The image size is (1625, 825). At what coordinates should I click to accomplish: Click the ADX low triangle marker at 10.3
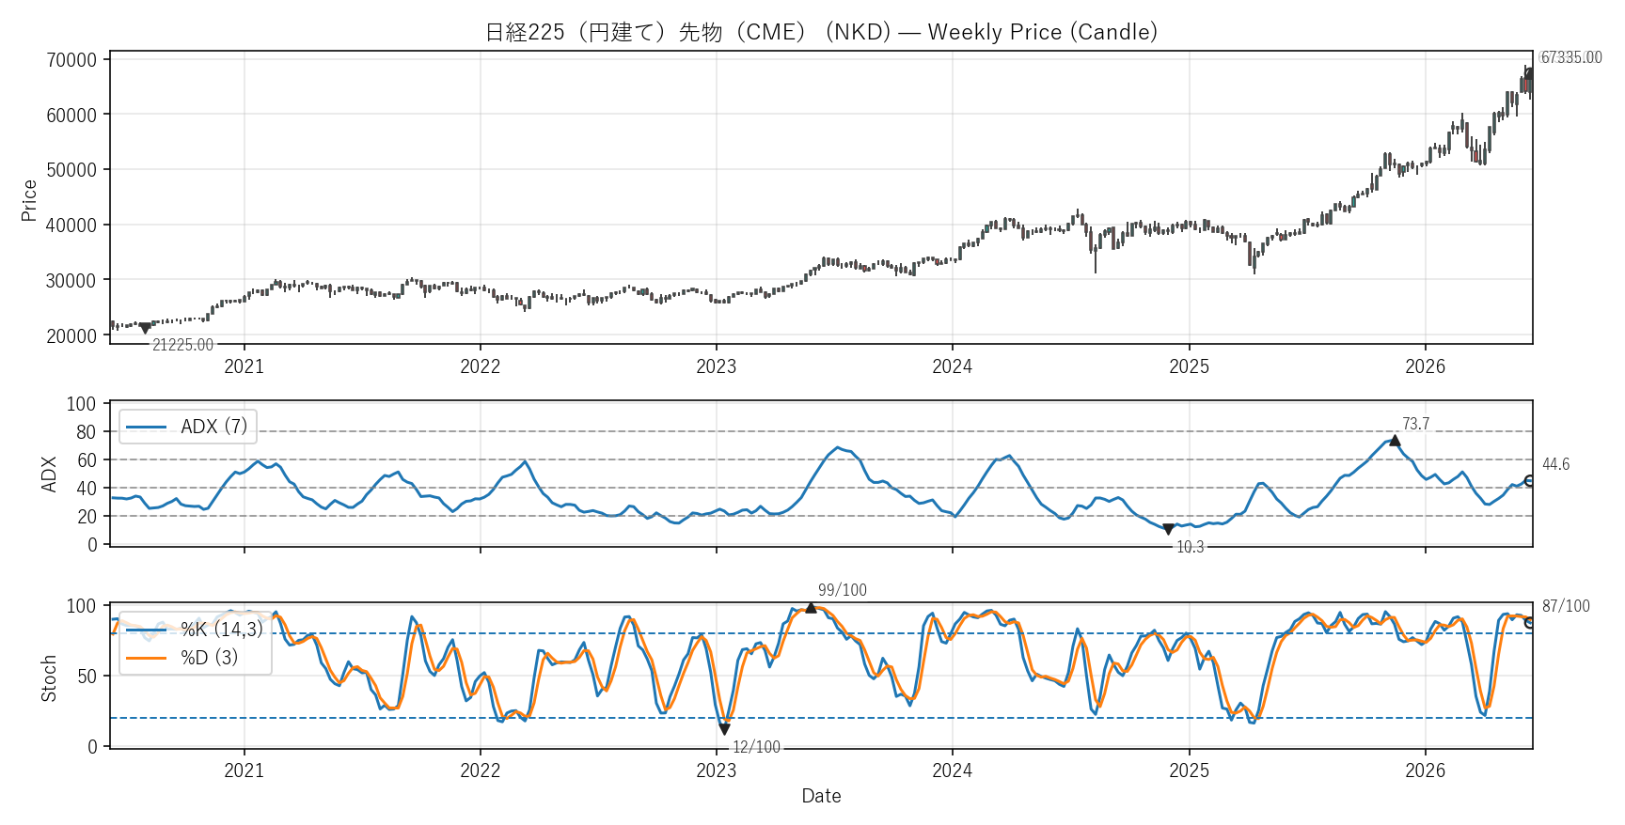pos(1168,530)
